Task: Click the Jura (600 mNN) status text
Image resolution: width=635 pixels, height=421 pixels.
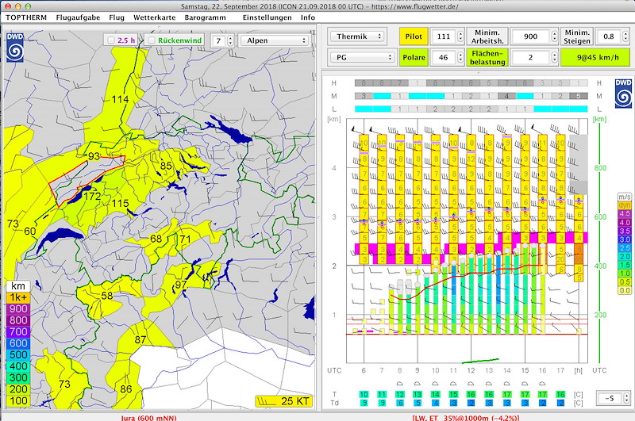Action: point(148,418)
